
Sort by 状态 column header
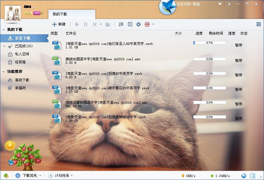click(244, 33)
